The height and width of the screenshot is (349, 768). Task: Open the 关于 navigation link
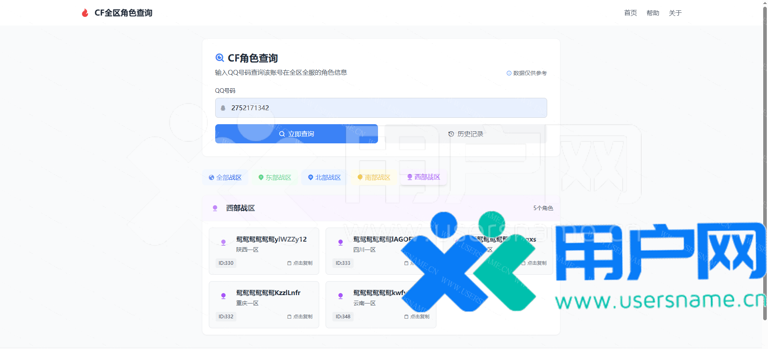point(675,13)
